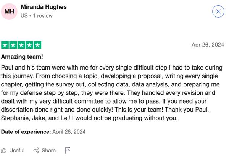Image resolution: width=229 pixels, height=157 pixels.
Task: Click the share network icon
Action: (x=36, y=151)
